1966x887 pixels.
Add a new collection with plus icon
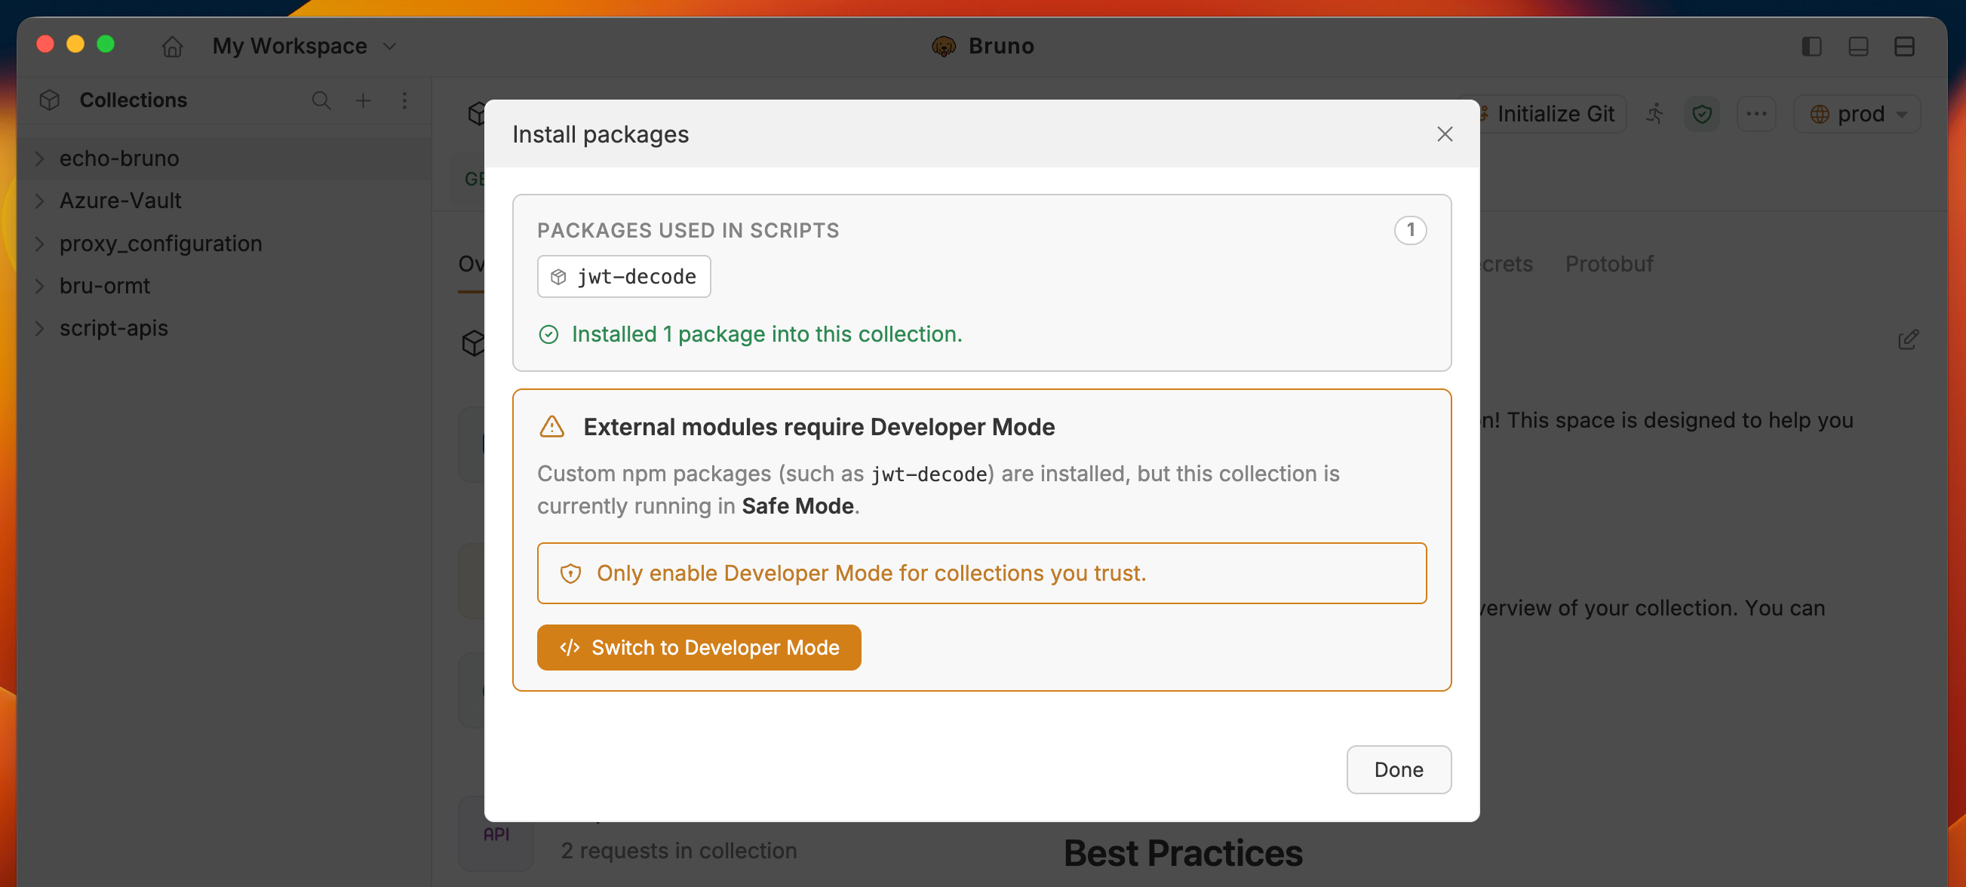coord(364,100)
